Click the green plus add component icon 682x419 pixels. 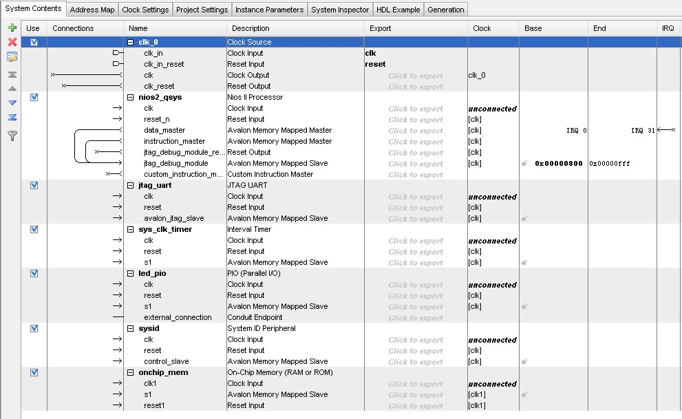(x=12, y=28)
